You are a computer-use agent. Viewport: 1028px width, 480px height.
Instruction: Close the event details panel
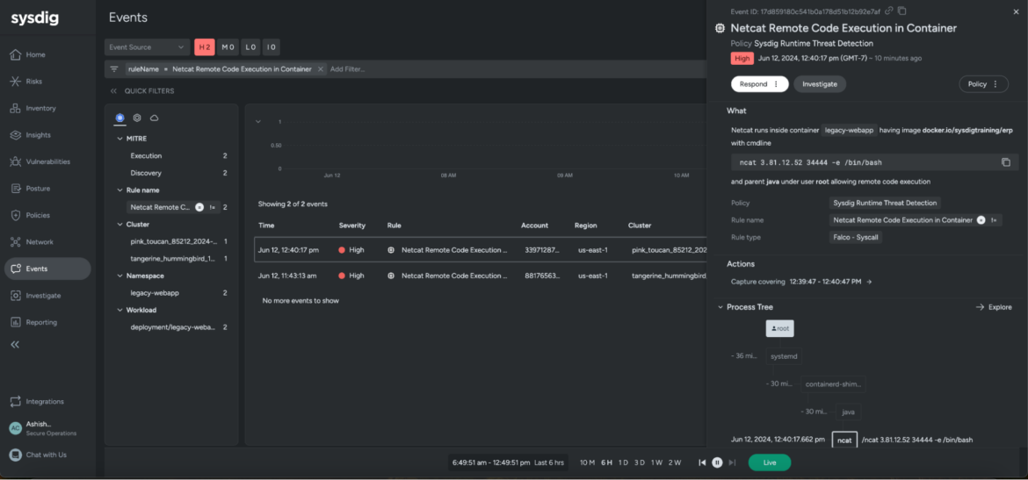click(1016, 11)
